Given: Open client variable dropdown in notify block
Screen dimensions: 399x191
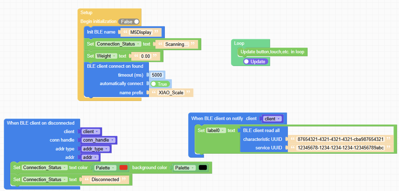Looking at the screenshot, I should click(272, 119).
